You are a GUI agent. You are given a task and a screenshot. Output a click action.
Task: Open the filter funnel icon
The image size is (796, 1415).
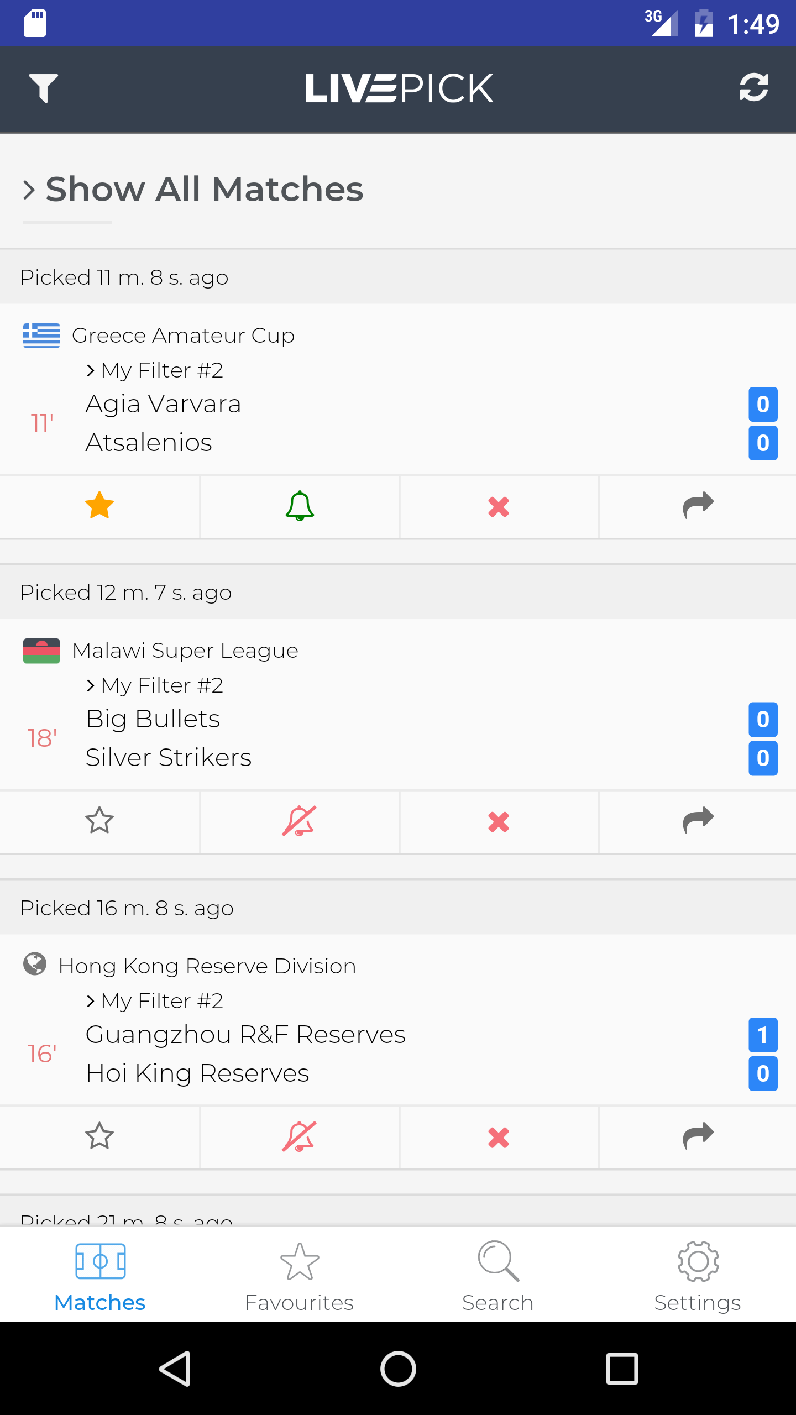[43, 88]
